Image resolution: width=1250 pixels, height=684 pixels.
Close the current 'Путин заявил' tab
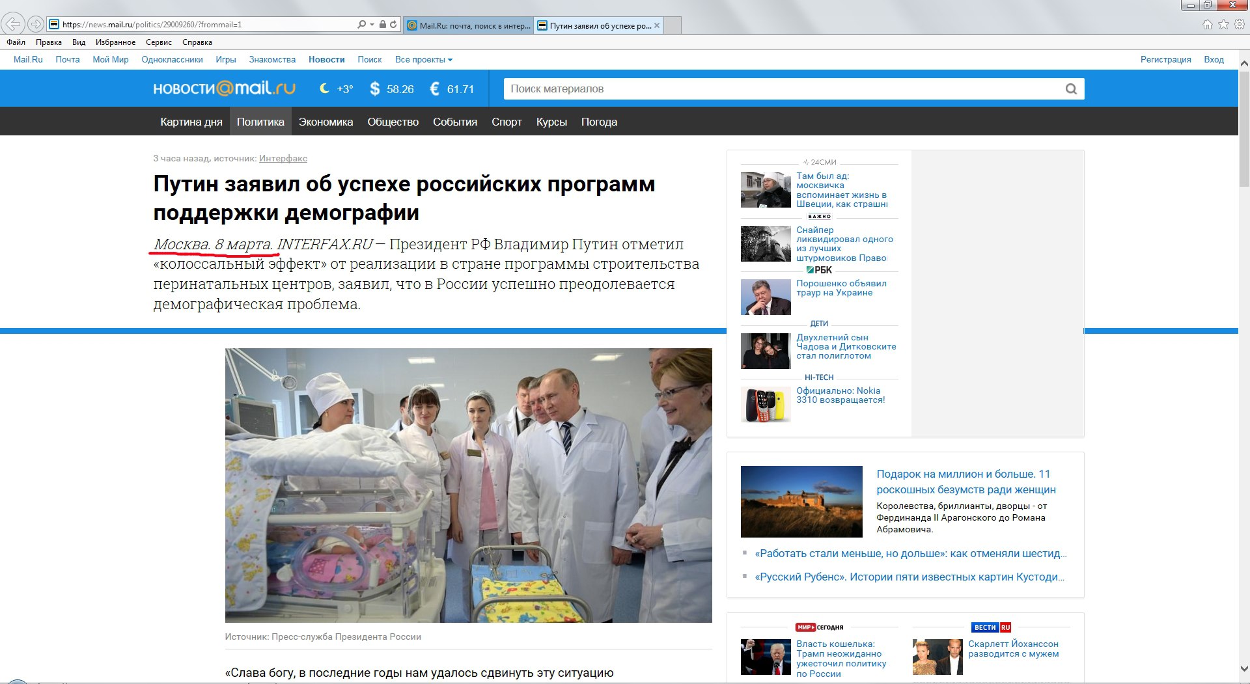(x=657, y=26)
